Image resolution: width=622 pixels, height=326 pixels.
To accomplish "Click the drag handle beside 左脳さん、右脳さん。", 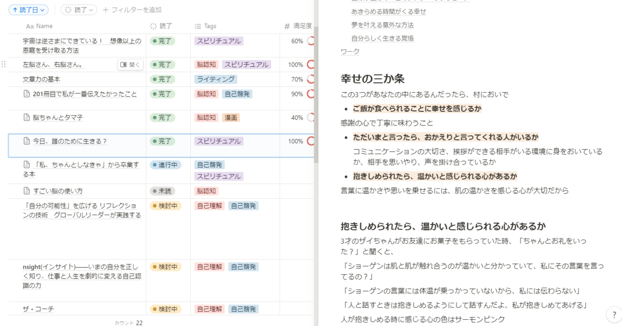I will click(x=4, y=64).
